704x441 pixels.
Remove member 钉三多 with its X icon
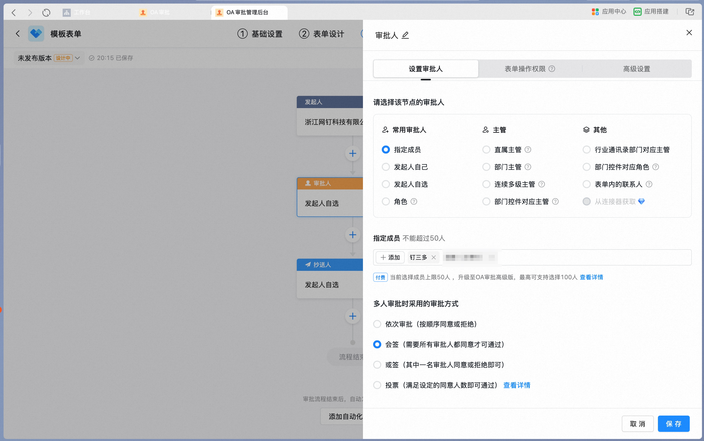[x=433, y=257]
